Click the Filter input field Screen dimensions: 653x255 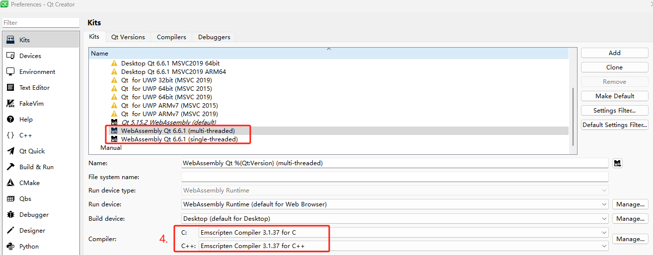(x=41, y=22)
